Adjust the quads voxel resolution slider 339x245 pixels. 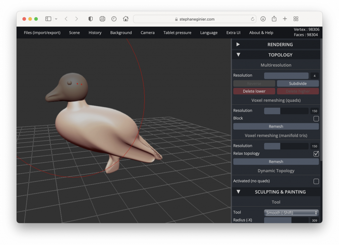(x=286, y=111)
